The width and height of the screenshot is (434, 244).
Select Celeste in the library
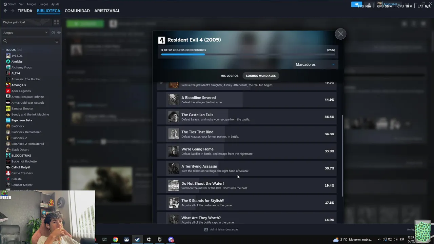tap(17, 179)
